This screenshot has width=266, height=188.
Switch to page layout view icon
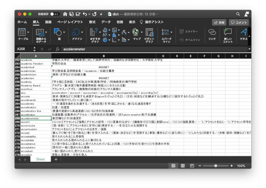(x=183, y=166)
